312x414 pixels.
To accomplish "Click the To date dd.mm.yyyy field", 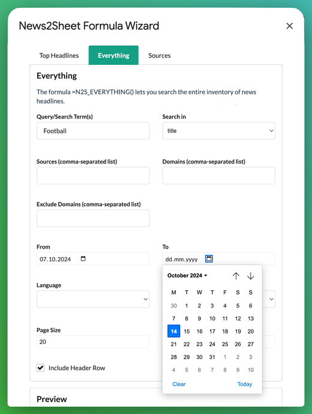I will tap(218, 259).
